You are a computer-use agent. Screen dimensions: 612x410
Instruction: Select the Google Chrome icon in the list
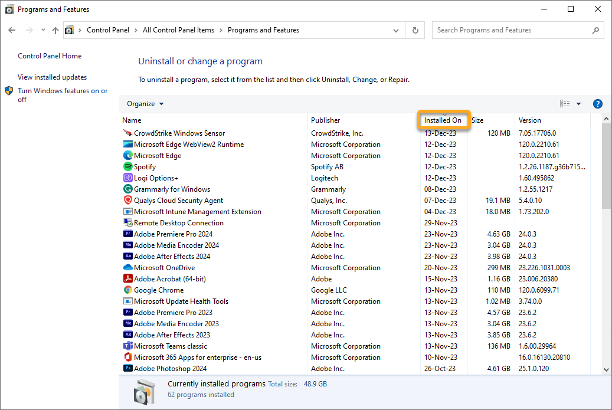click(x=128, y=290)
